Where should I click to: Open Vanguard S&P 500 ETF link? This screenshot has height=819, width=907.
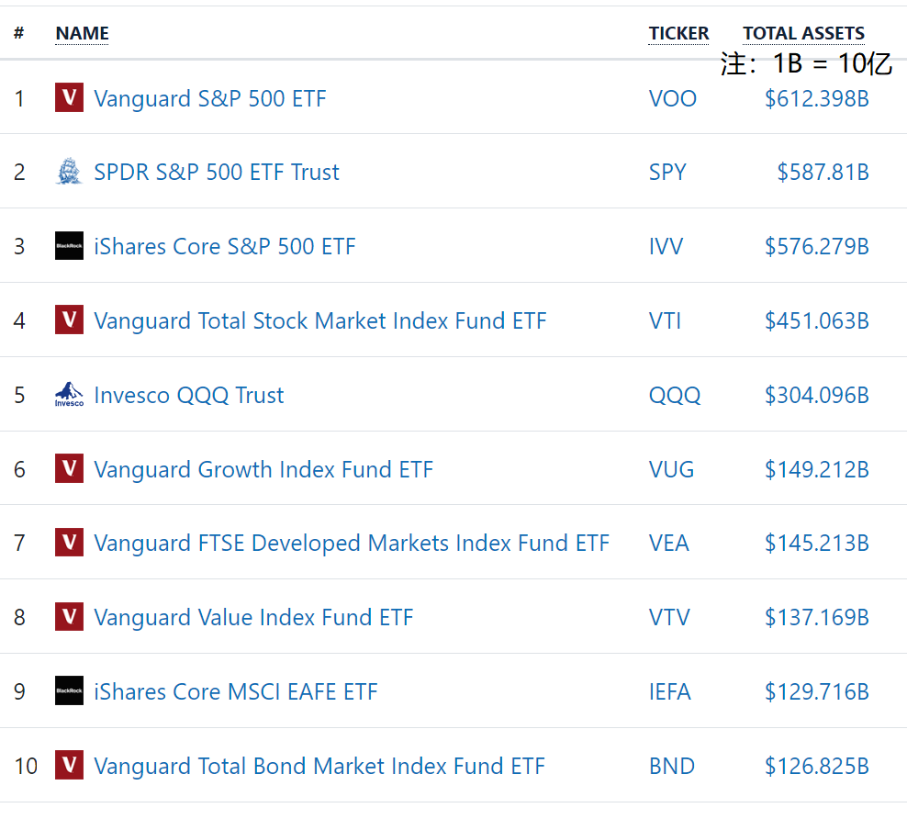[x=209, y=98]
